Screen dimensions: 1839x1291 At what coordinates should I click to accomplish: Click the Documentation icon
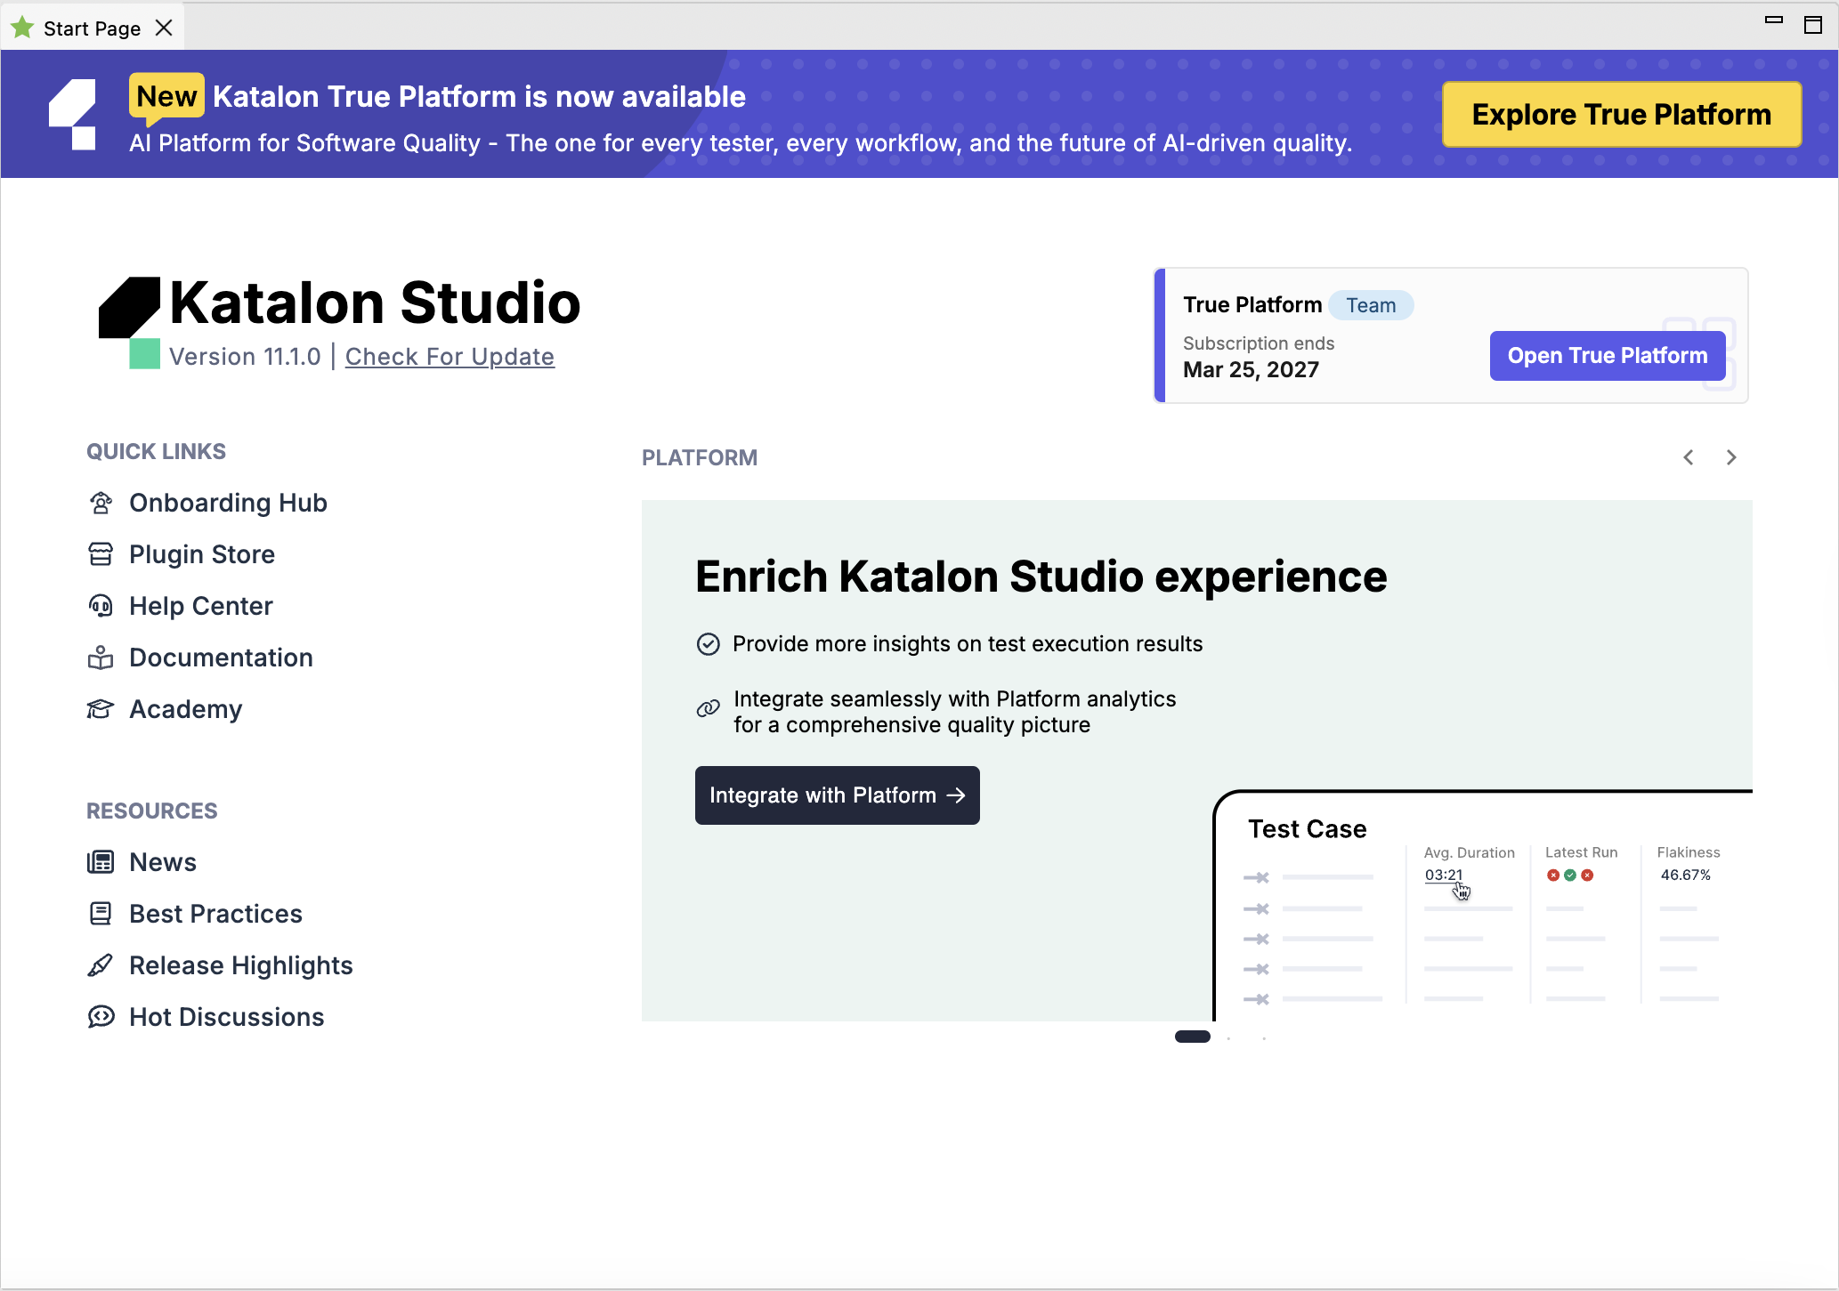[101, 658]
